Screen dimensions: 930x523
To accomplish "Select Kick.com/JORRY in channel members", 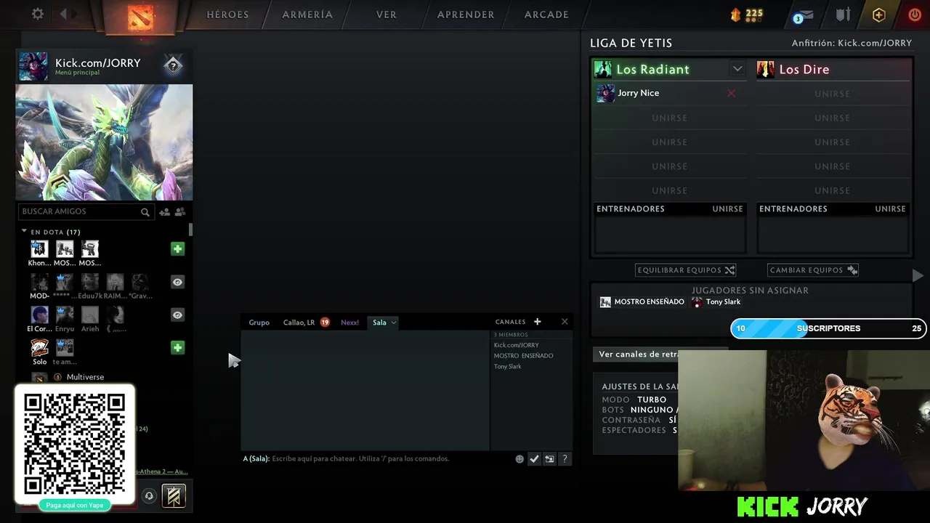I will (x=517, y=345).
